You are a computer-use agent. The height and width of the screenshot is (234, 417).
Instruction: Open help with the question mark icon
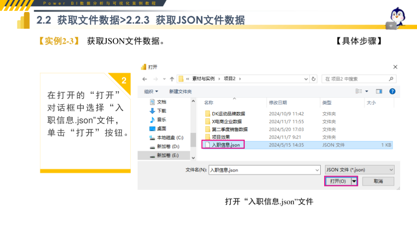pos(392,92)
